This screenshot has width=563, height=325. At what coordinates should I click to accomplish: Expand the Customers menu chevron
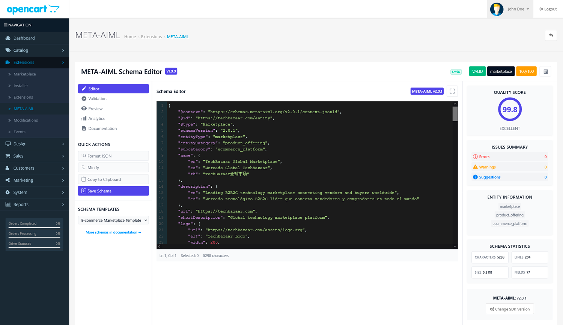(x=63, y=168)
